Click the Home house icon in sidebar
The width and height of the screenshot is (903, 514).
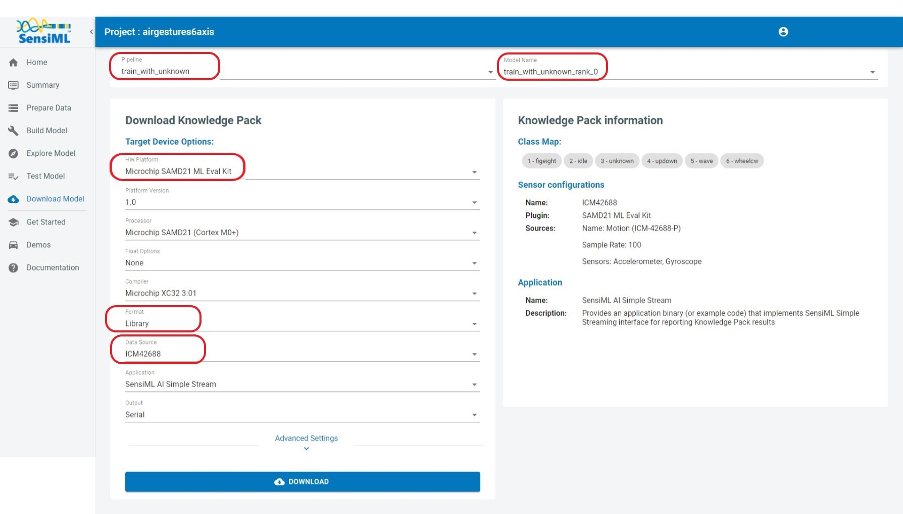point(14,63)
